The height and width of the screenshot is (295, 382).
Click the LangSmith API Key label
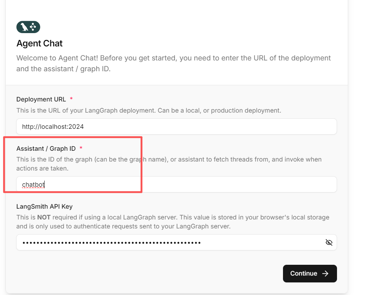(x=44, y=206)
